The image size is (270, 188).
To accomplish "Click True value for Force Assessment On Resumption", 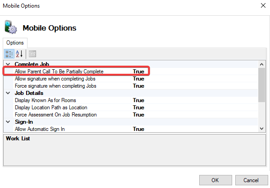I will point(138,115).
